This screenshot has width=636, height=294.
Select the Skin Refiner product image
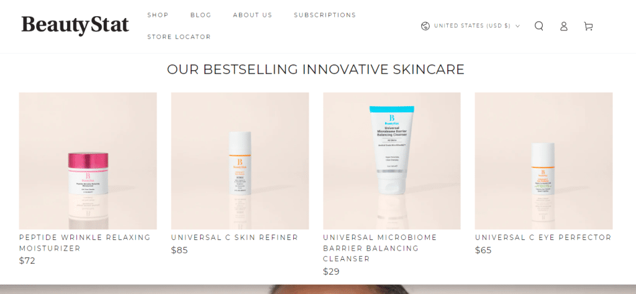240,161
